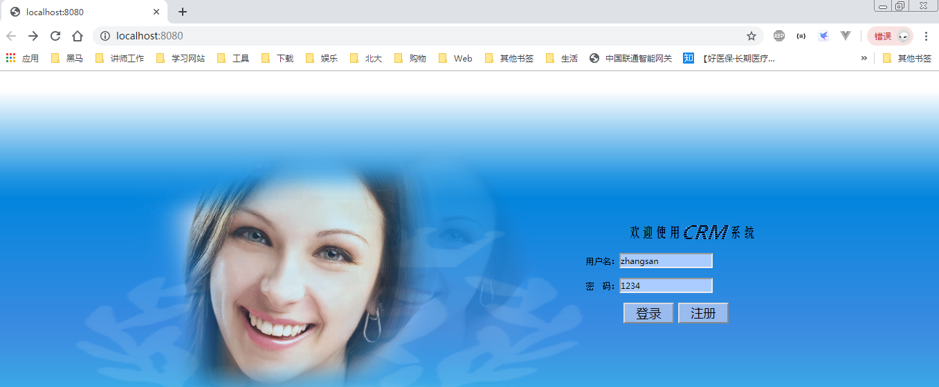
Task: Go to the browser home page icon
Action: [78, 36]
